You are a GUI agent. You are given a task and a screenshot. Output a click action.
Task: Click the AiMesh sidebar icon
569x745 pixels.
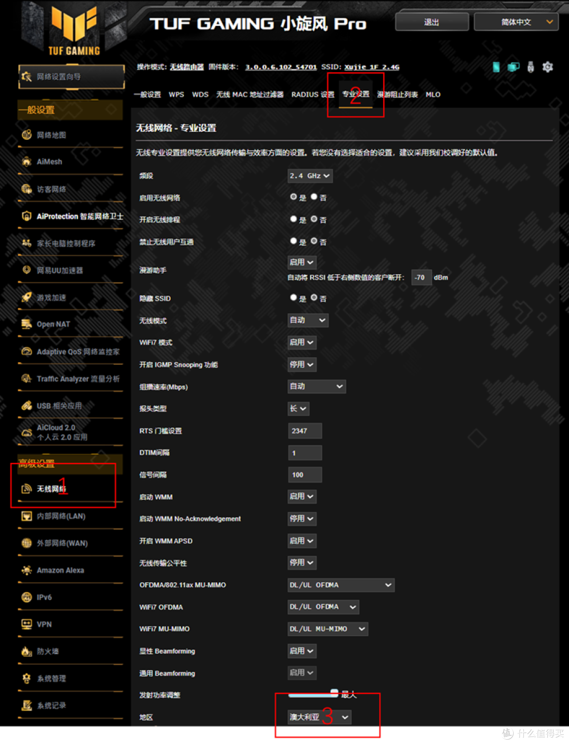pos(26,162)
